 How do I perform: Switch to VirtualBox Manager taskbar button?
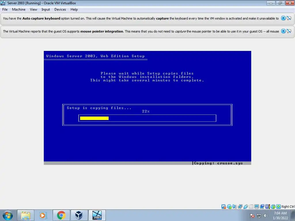point(79,215)
